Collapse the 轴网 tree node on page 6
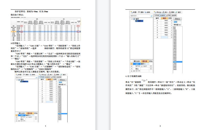Image resolution: width=206 pixels, height=130 pixels. [132, 19]
